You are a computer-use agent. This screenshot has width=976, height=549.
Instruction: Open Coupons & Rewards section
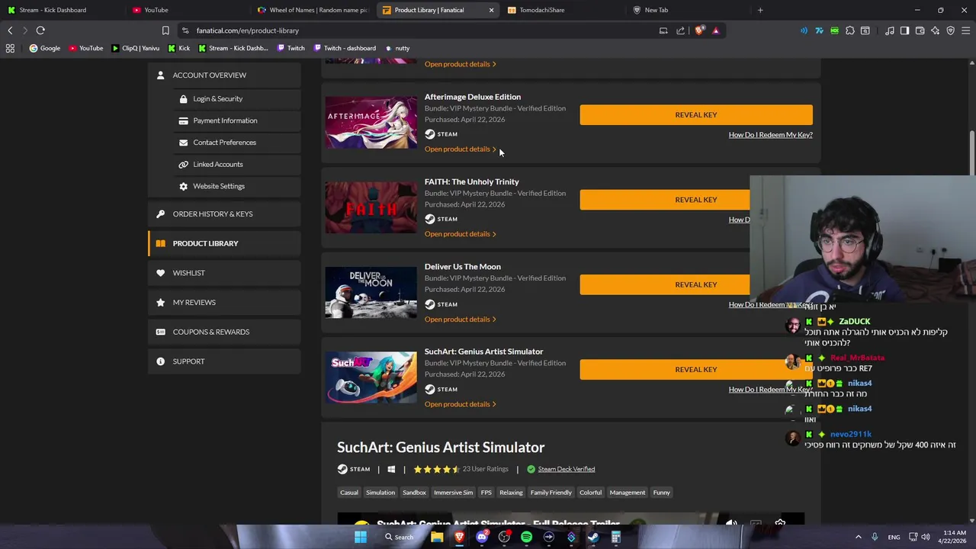(224, 332)
